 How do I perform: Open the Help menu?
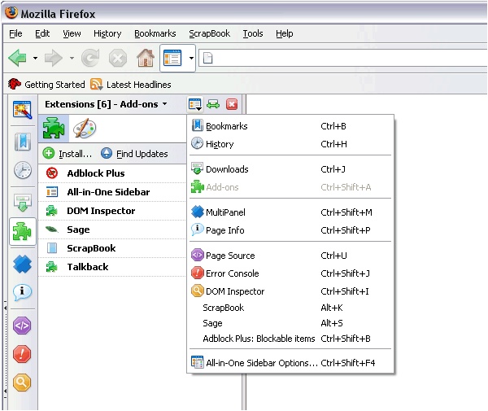284,33
